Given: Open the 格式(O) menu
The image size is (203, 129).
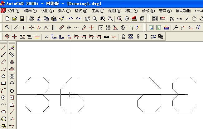Looking at the screenshot, I should click(81, 11).
